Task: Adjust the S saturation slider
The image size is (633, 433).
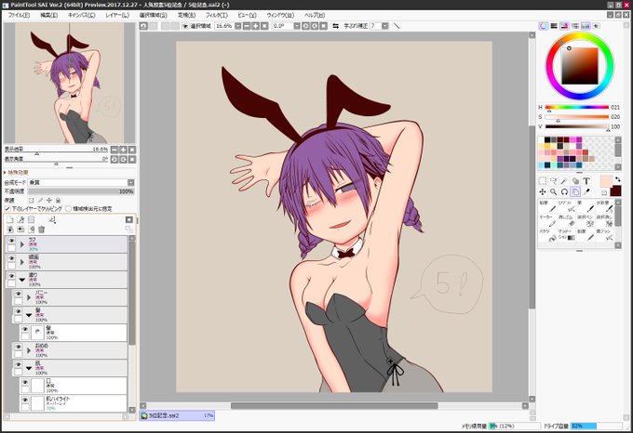Action: (x=577, y=117)
